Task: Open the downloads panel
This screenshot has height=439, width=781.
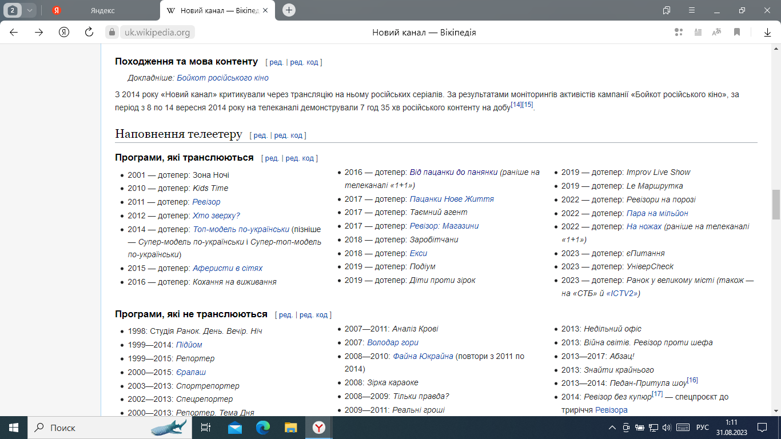Action: tap(767, 32)
